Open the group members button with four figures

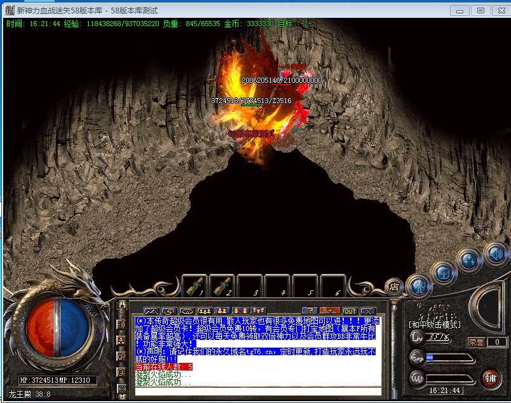[x=205, y=311]
